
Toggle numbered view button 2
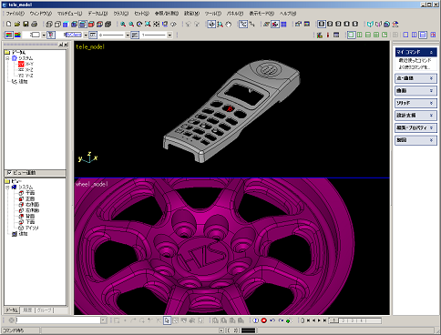coord(330,24)
